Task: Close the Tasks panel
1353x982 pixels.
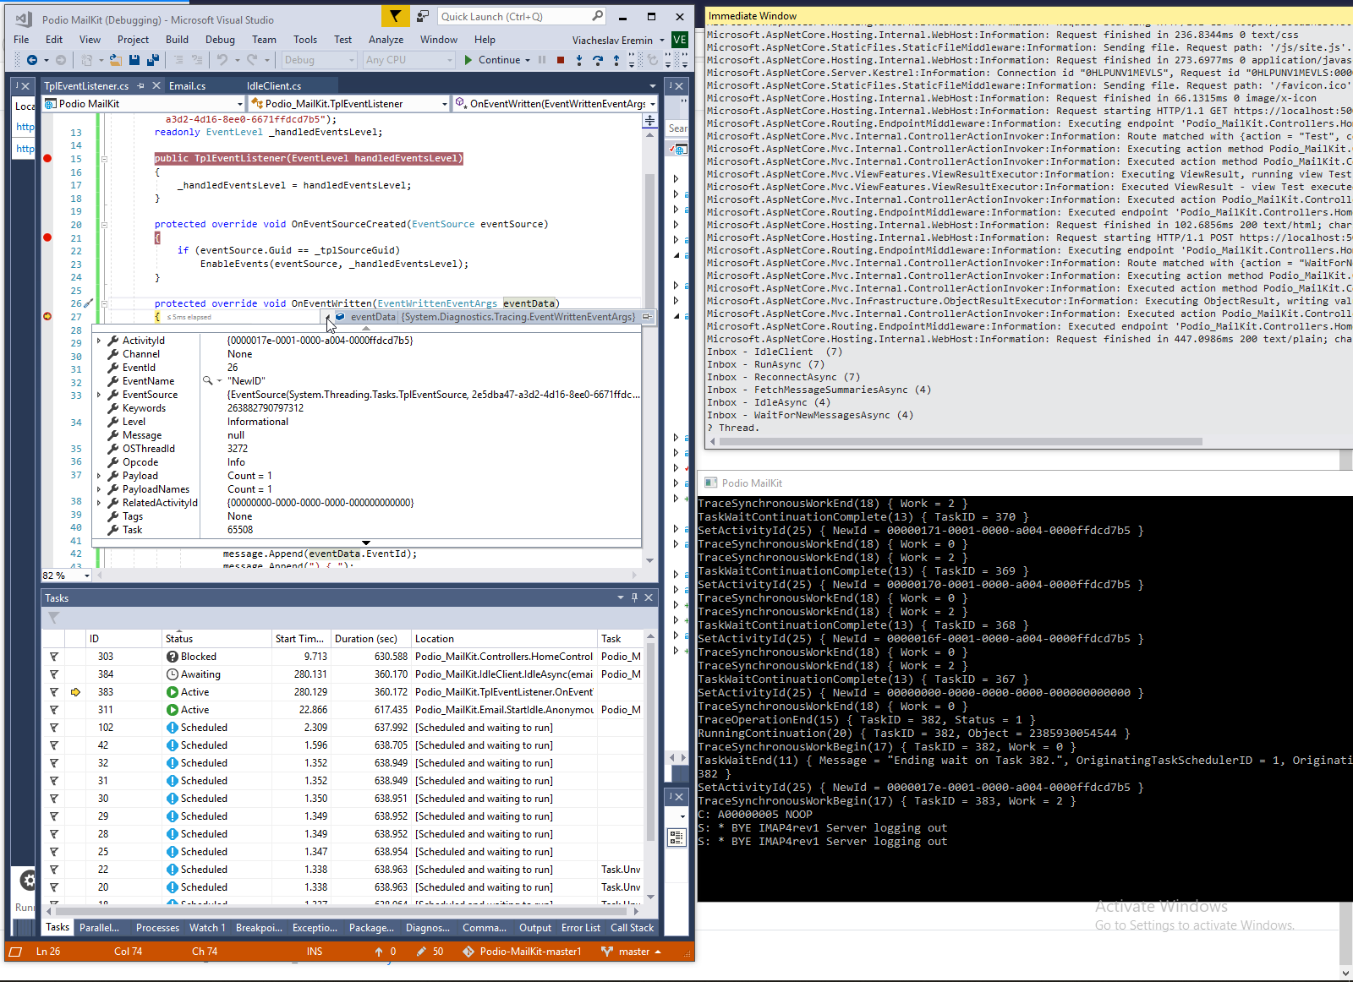Action: click(x=649, y=597)
